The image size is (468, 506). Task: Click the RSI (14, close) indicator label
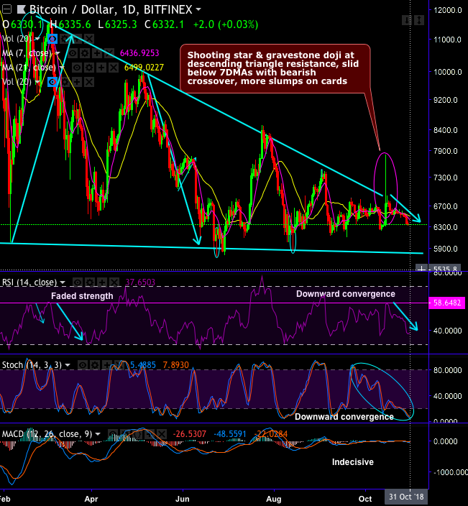29,282
